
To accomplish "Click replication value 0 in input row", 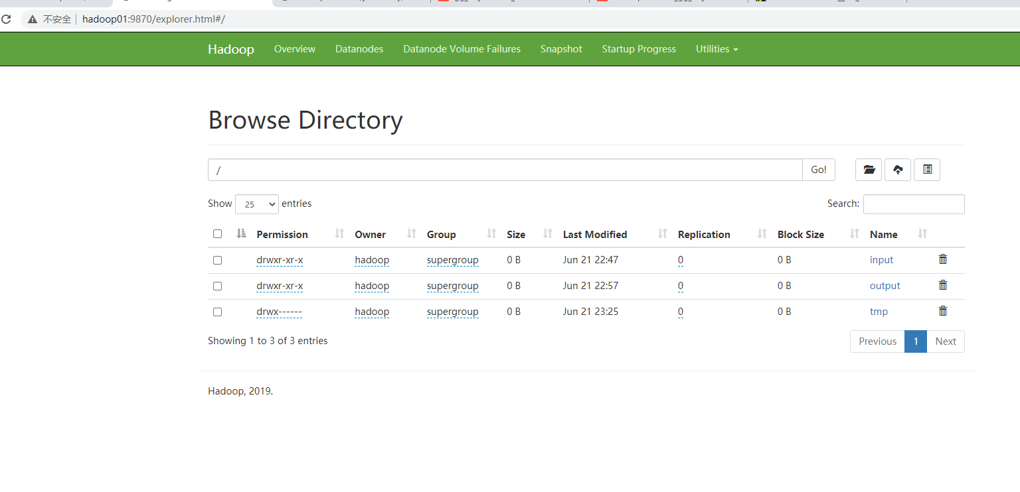I will coord(681,260).
